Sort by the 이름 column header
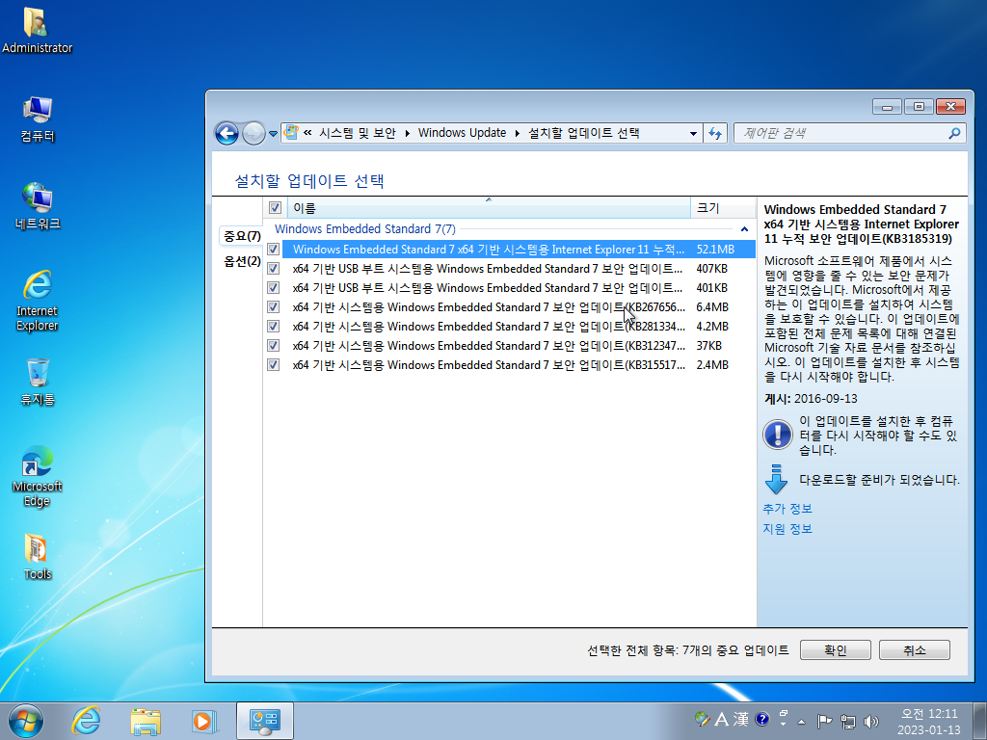Screen dimensions: 987x740 click(x=489, y=208)
